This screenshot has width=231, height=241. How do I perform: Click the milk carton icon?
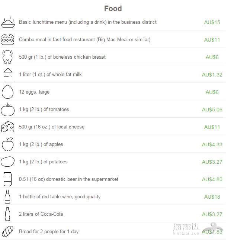(x=8, y=75)
